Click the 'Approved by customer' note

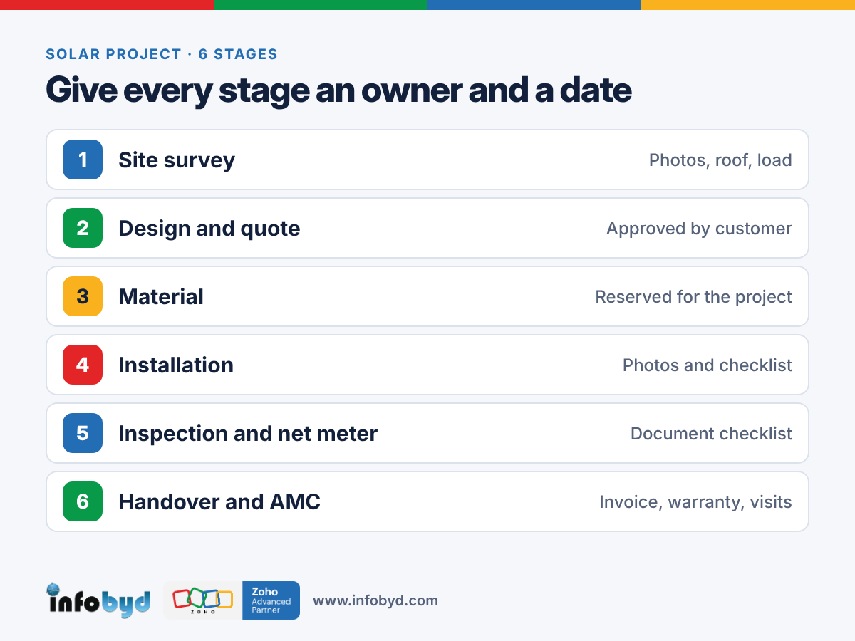click(699, 229)
